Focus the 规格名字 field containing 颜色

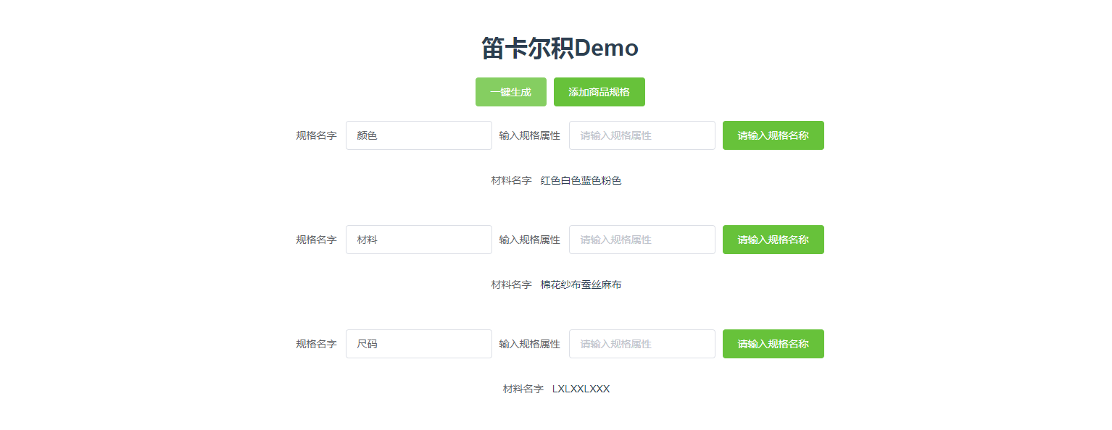[419, 135]
